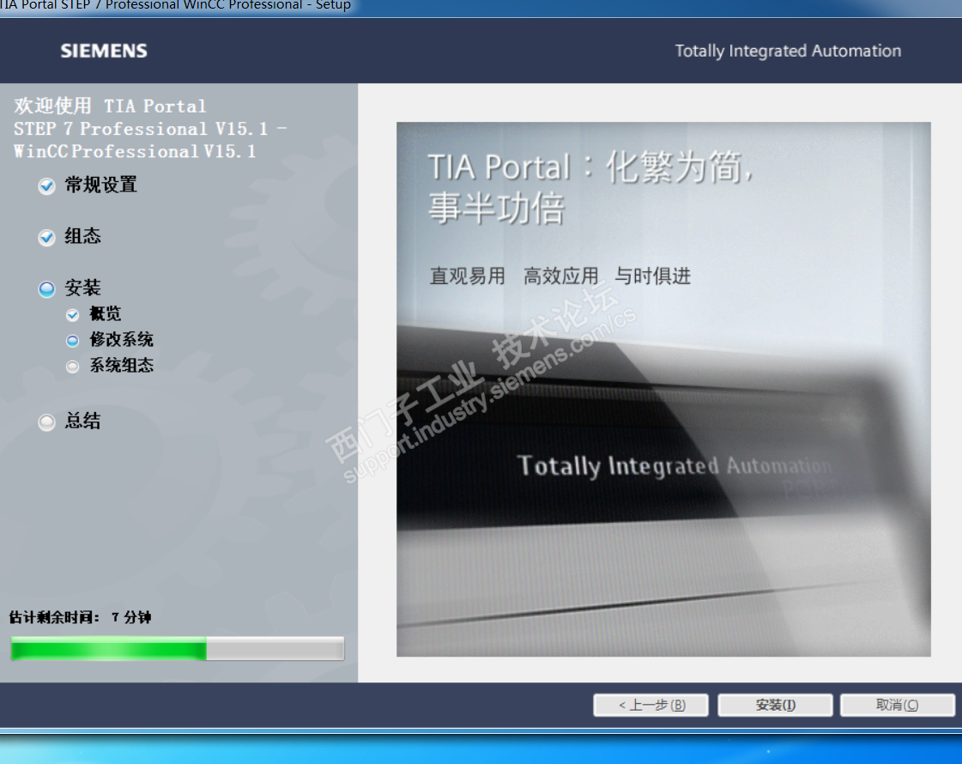
Task: Click the Totally Integrated Automation header text
Action: pyautogui.click(x=788, y=51)
